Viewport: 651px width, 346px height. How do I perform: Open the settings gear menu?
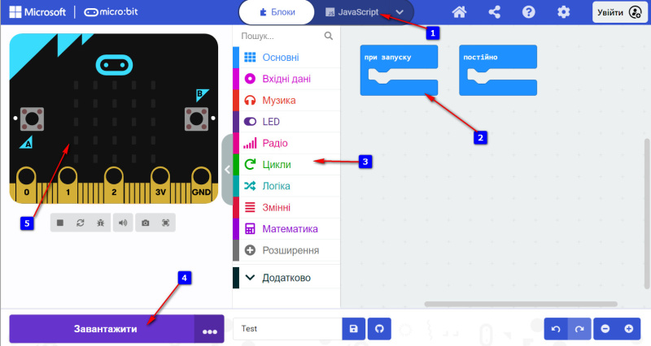point(563,12)
